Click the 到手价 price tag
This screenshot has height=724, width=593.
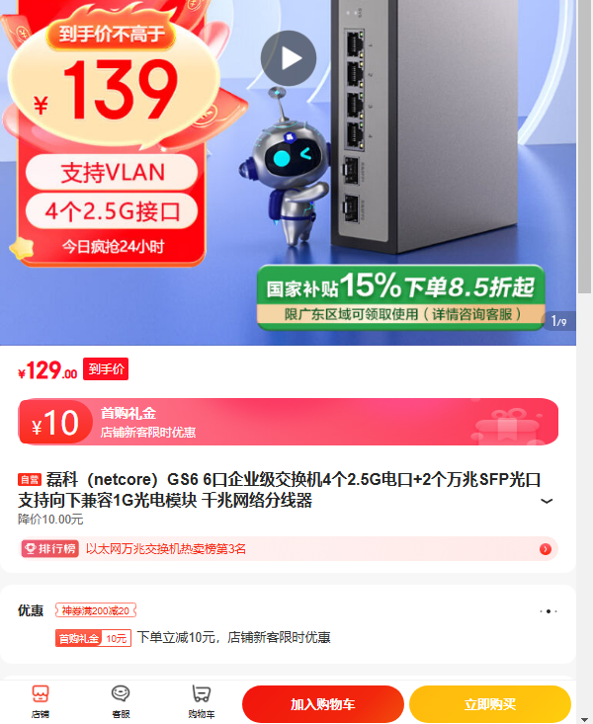click(x=106, y=369)
